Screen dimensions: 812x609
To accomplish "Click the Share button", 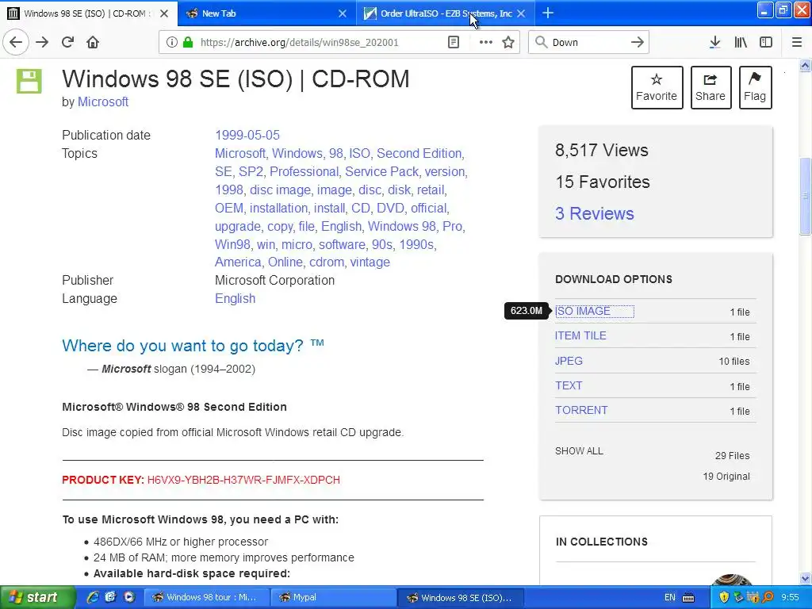I will tap(710, 87).
